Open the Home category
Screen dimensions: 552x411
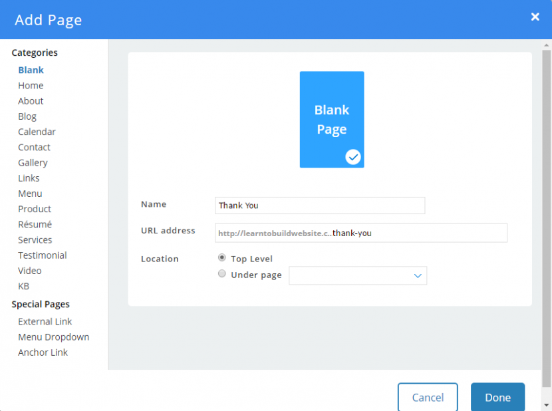pyautogui.click(x=31, y=86)
